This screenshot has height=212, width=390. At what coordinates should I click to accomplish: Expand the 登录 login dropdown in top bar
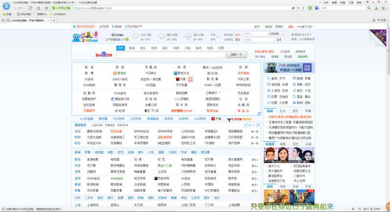pos(257,27)
